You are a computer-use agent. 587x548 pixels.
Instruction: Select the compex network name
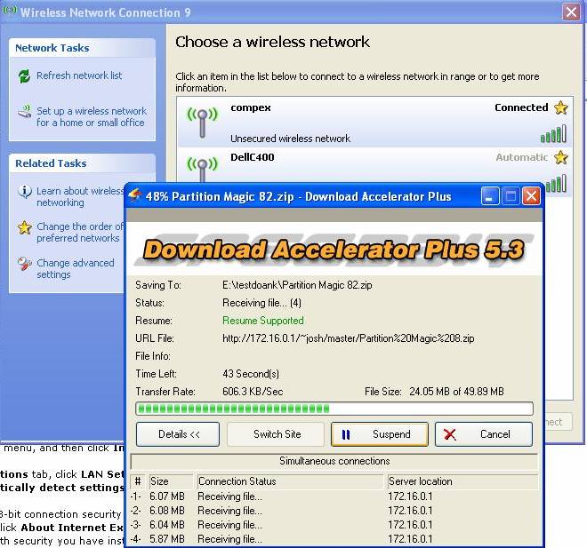tap(251, 107)
